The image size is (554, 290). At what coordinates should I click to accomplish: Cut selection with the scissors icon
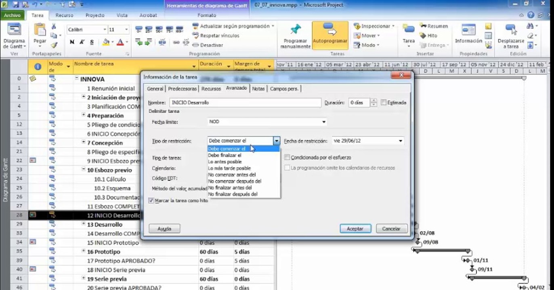(x=54, y=27)
